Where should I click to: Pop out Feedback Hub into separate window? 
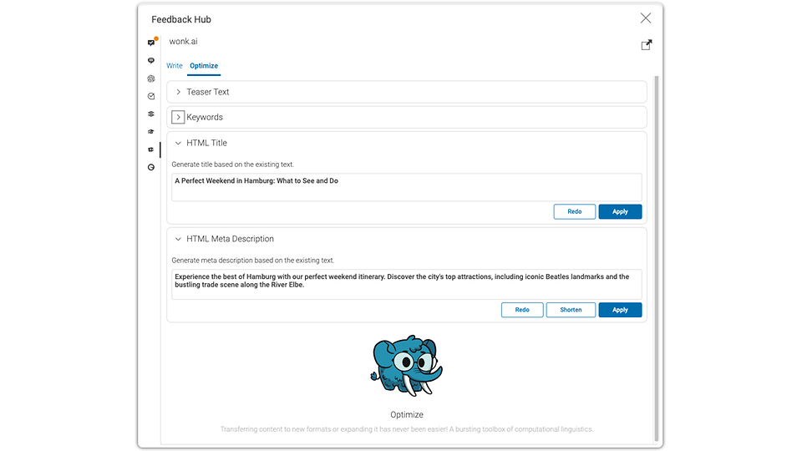coord(646,45)
